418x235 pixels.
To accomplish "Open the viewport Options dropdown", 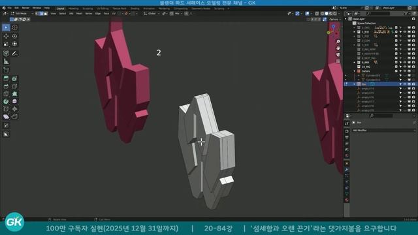I will click(x=334, y=20).
